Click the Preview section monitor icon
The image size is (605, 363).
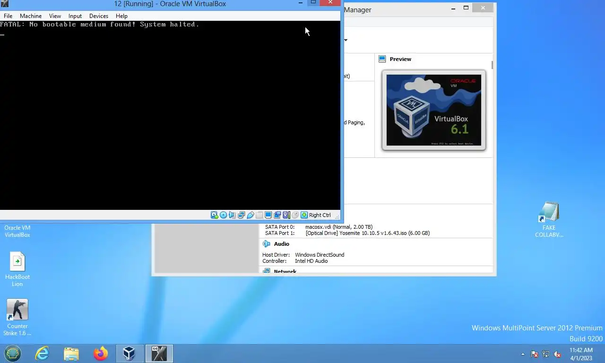(382, 59)
